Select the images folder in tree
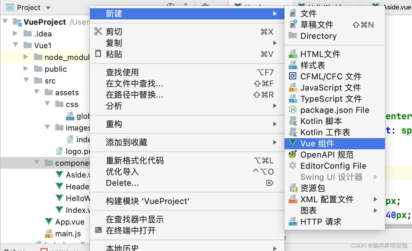The width and height of the screenshot is (412, 251). [x=78, y=128]
